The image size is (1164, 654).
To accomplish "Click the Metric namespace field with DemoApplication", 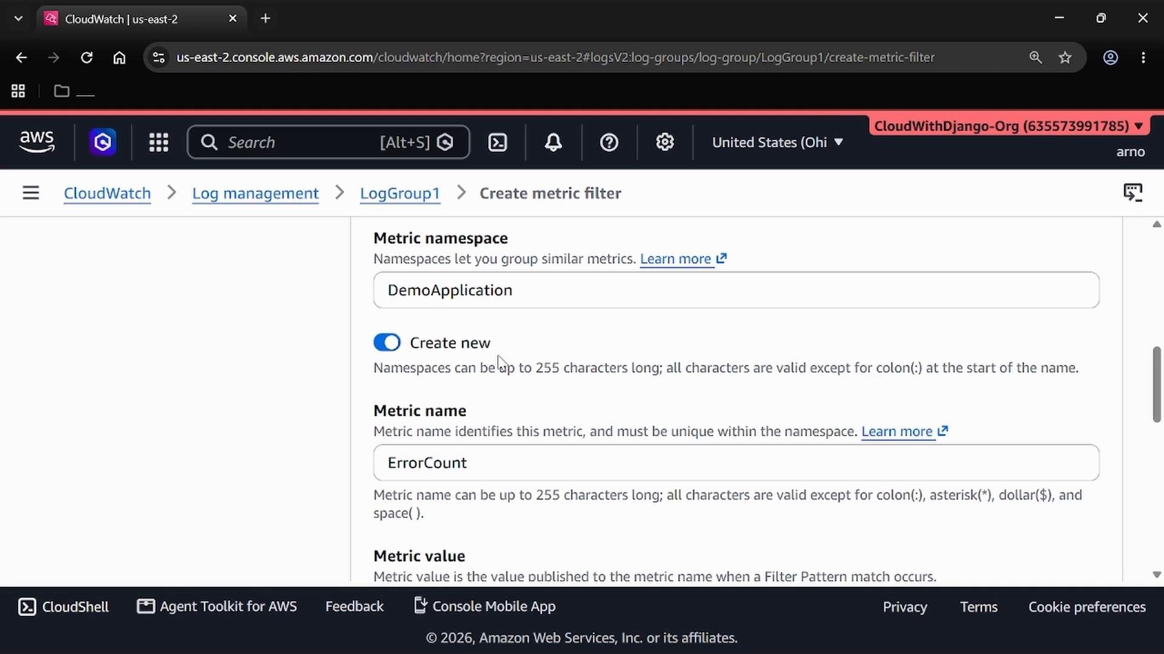I will (x=736, y=290).
